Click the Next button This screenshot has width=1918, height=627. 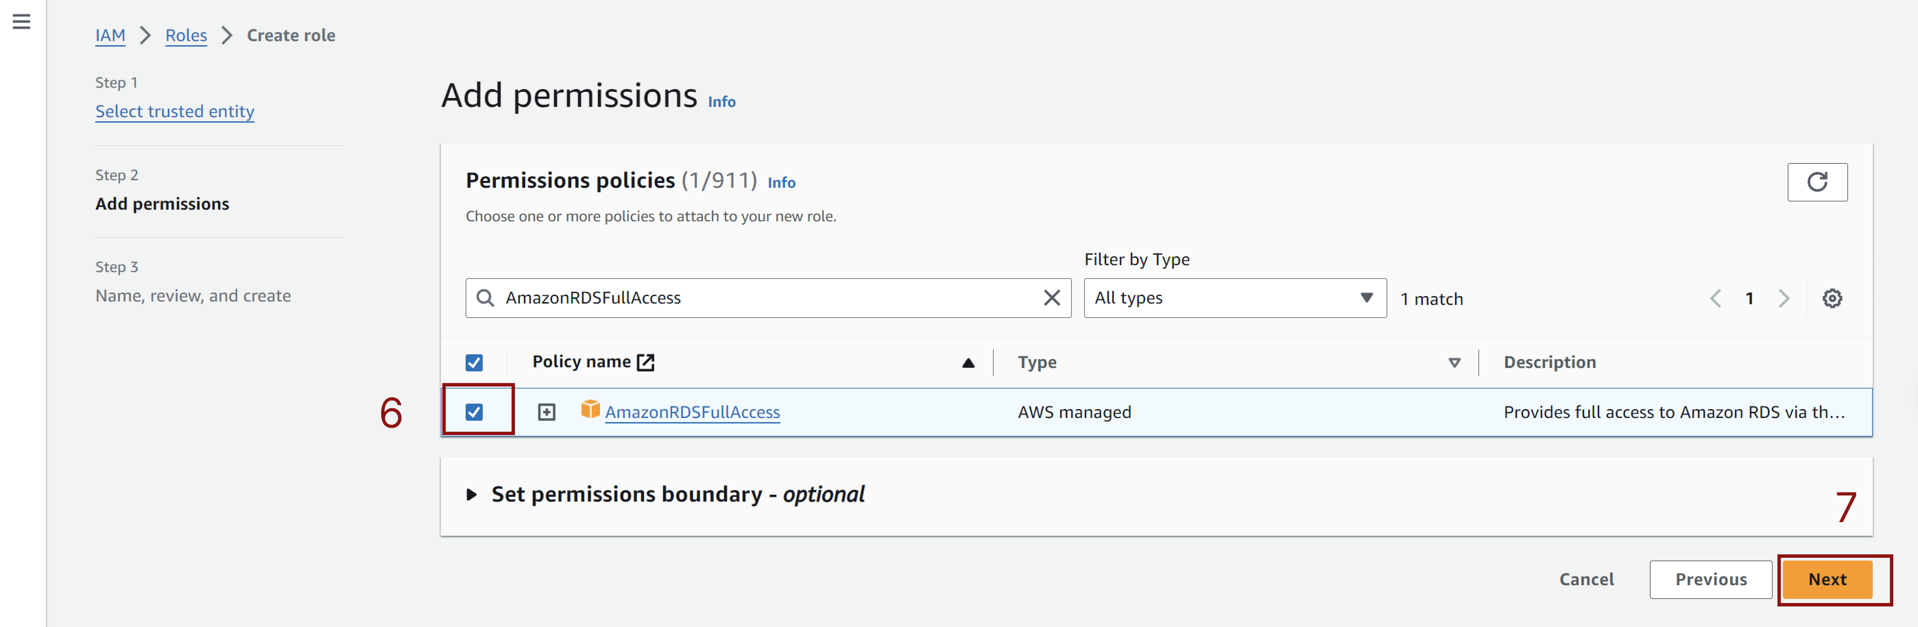[1827, 579]
